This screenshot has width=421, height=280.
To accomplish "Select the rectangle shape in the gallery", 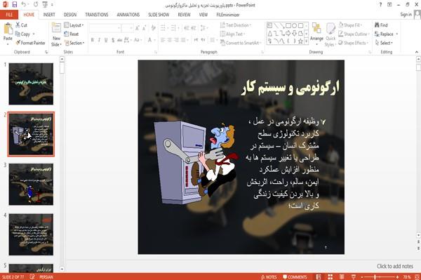I will click(x=288, y=26).
